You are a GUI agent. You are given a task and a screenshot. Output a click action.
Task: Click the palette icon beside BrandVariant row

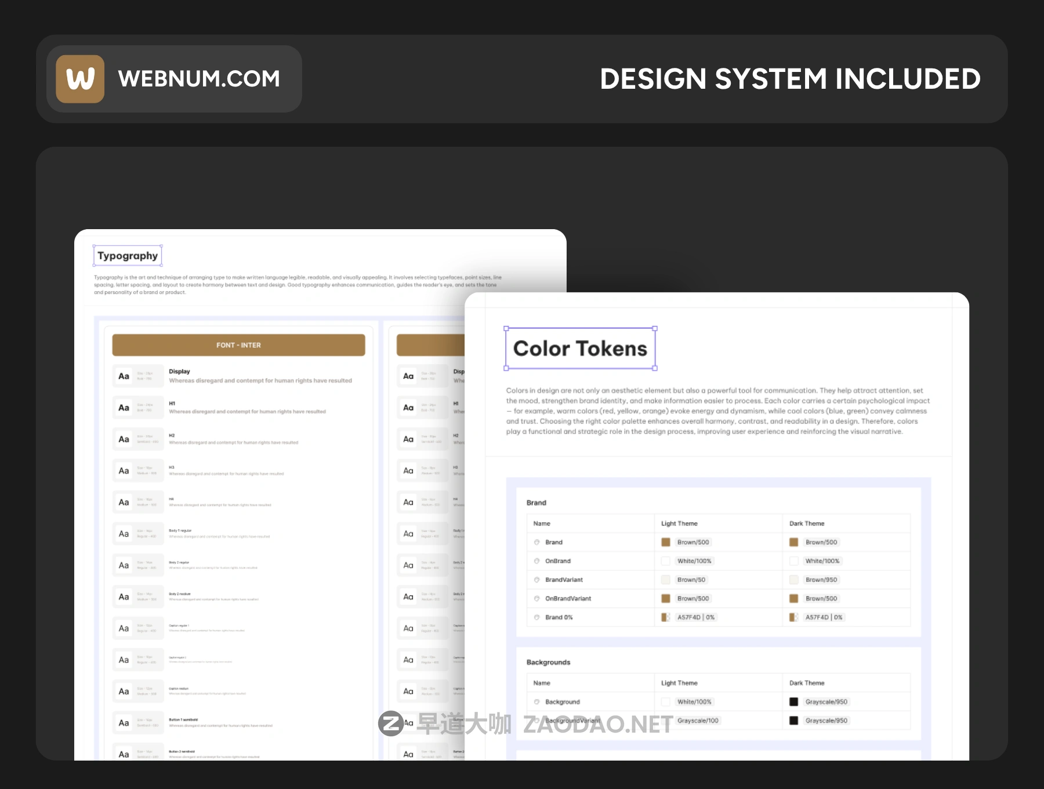(536, 580)
